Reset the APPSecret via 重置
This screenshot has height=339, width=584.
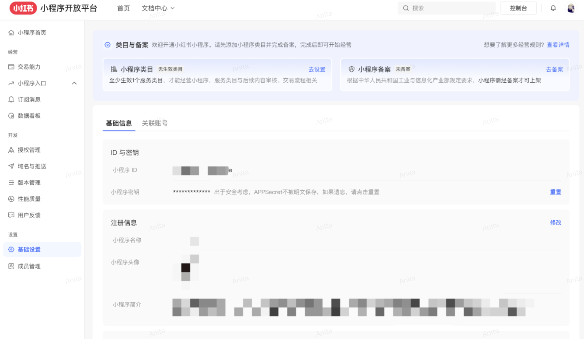[x=555, y=192]
